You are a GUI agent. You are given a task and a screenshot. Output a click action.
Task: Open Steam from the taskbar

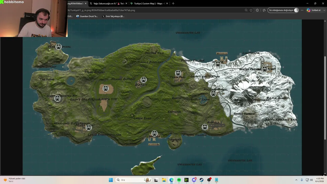click(x=202, y=180)
